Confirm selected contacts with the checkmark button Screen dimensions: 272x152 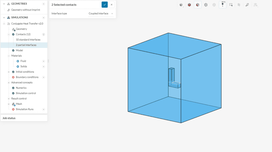point(104,5)
